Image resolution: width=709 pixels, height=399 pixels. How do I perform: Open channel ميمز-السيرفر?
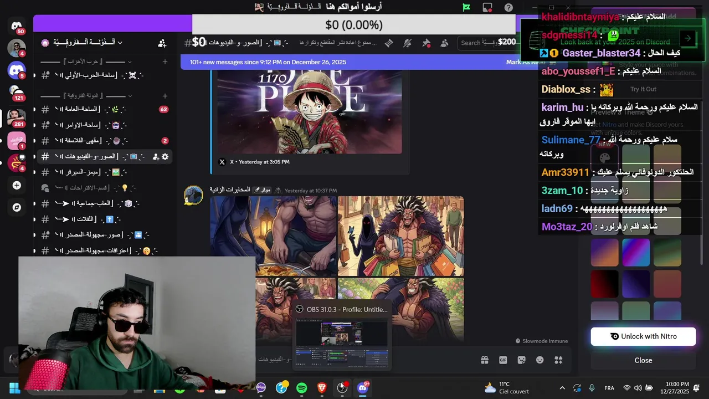pyautogui.click(x=105, y=172)
